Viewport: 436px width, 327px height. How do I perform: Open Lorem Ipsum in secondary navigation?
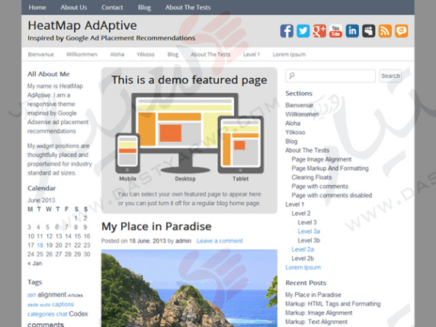[x=289, y=55]
